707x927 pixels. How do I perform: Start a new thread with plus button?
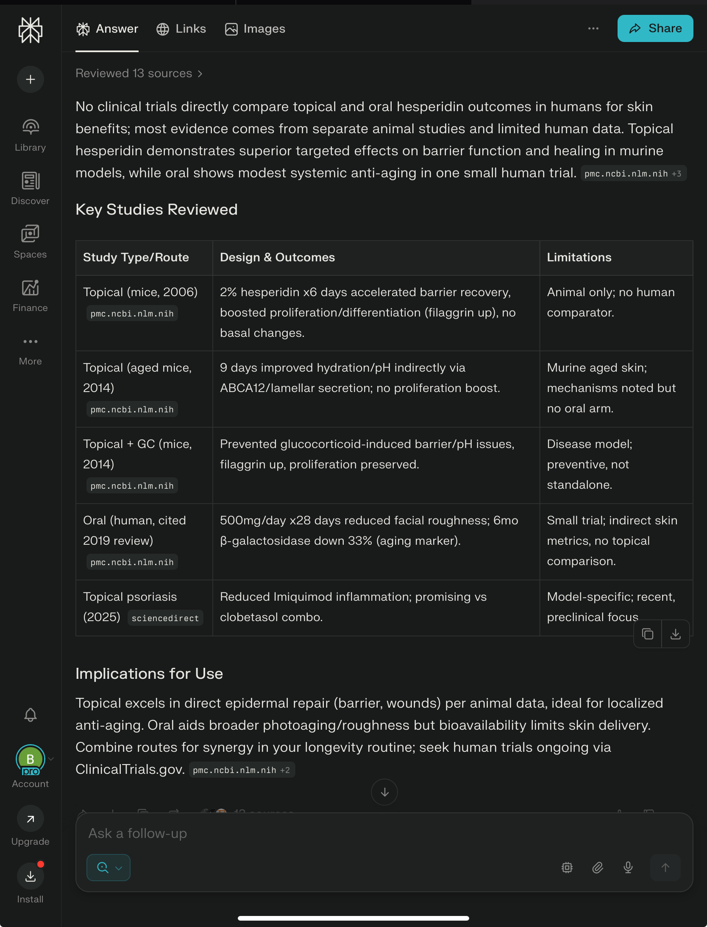(x=31, y=79)
